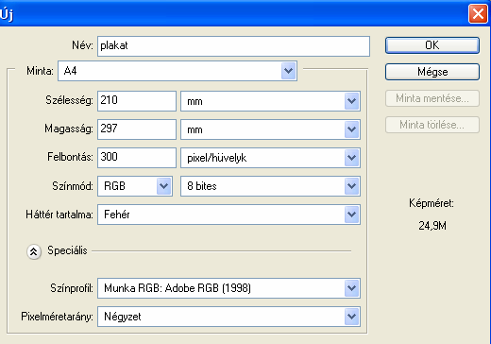Open the Színmód RGB dropdown

(135, 186)
